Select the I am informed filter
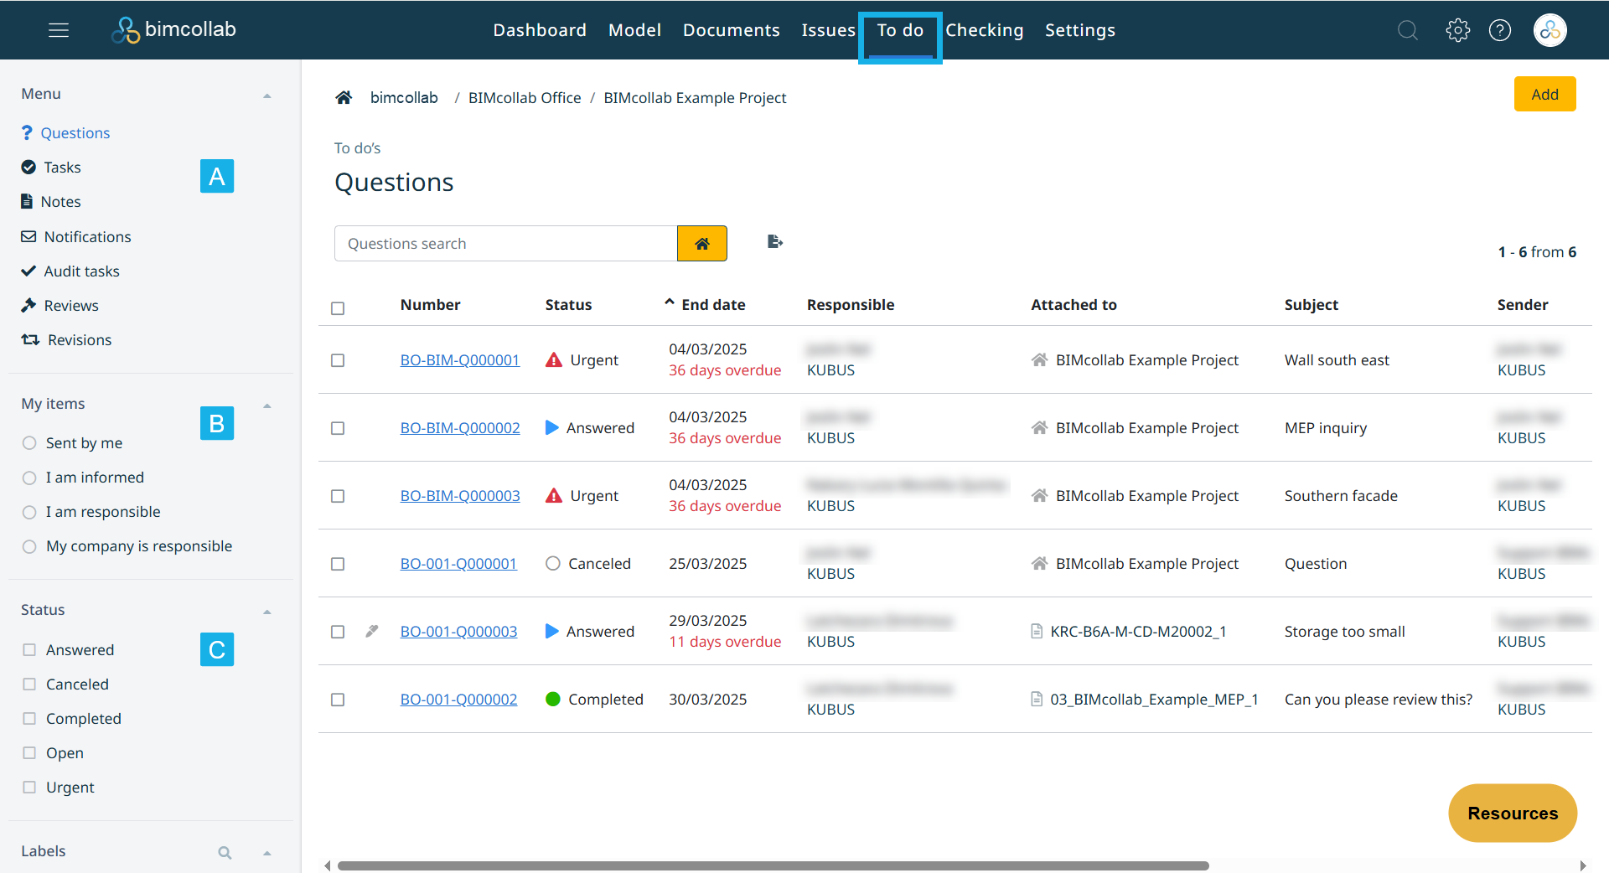Viewport: 1609px width, 873px height. click(29, 478)
